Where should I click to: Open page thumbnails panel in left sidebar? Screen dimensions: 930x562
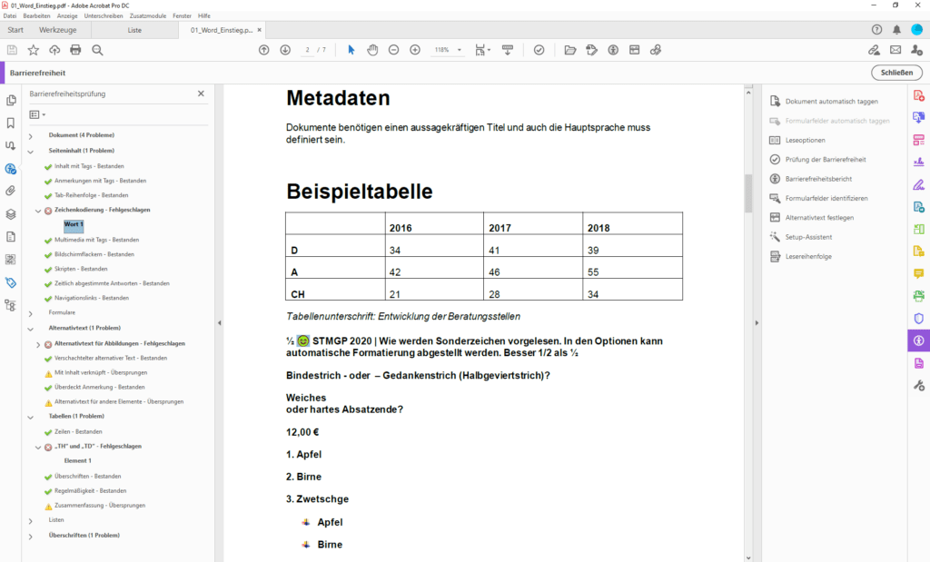pyautogui.click(x=11, y=100)
